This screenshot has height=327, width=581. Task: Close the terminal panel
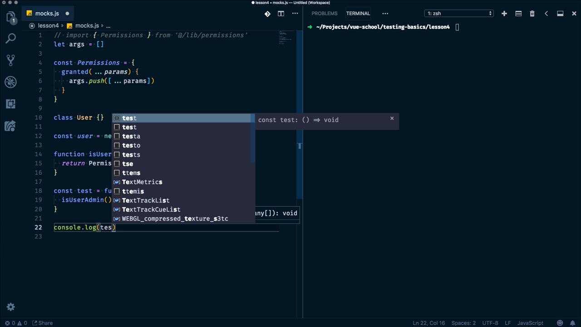point(574,14)
